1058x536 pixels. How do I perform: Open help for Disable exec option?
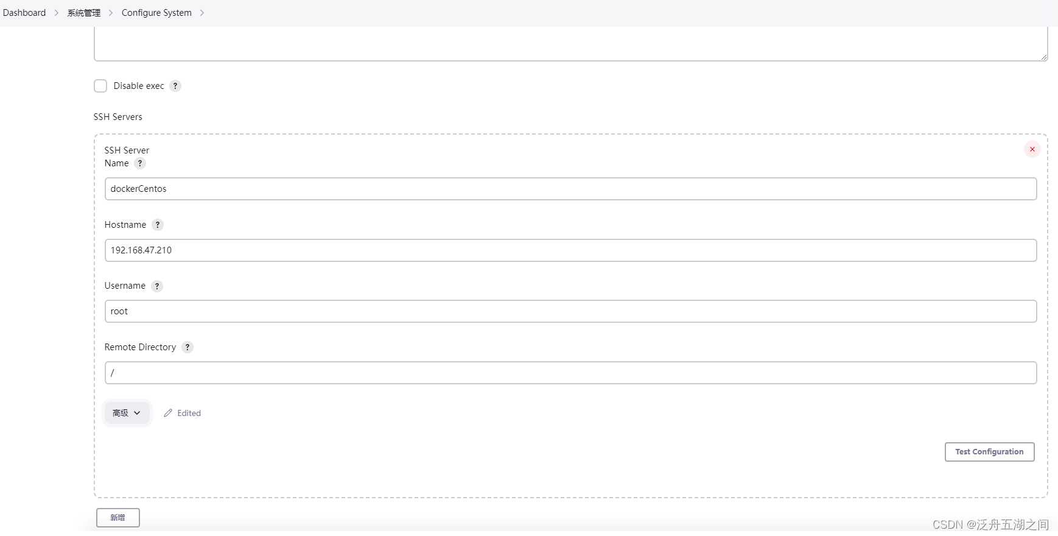coord(175,86)
